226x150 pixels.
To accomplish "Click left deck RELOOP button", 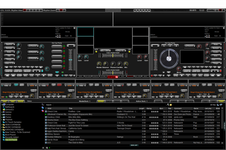I will 27,71.
